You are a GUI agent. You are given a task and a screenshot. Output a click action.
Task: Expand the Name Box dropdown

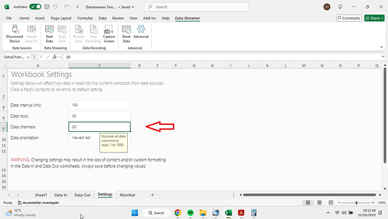pos(28,57)
